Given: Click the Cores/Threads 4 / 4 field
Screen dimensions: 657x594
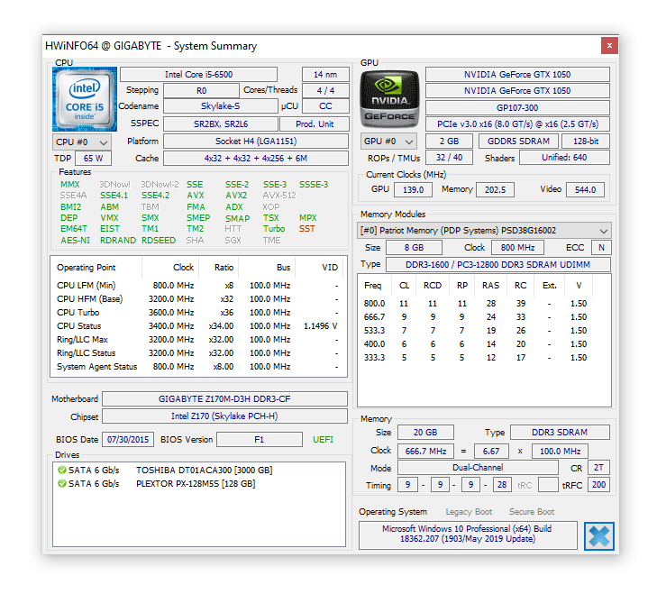Looking at the screenshot, I should click(x=325, y=90).
